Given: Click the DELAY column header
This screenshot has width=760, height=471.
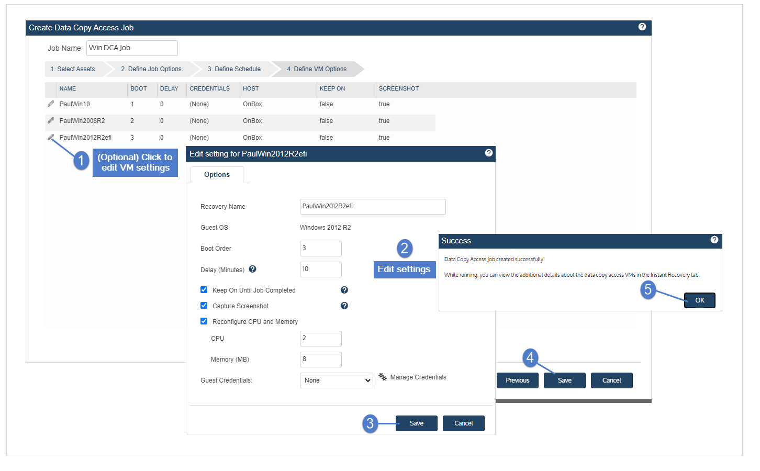Looking at the screenshot, I should pos(169,89).
